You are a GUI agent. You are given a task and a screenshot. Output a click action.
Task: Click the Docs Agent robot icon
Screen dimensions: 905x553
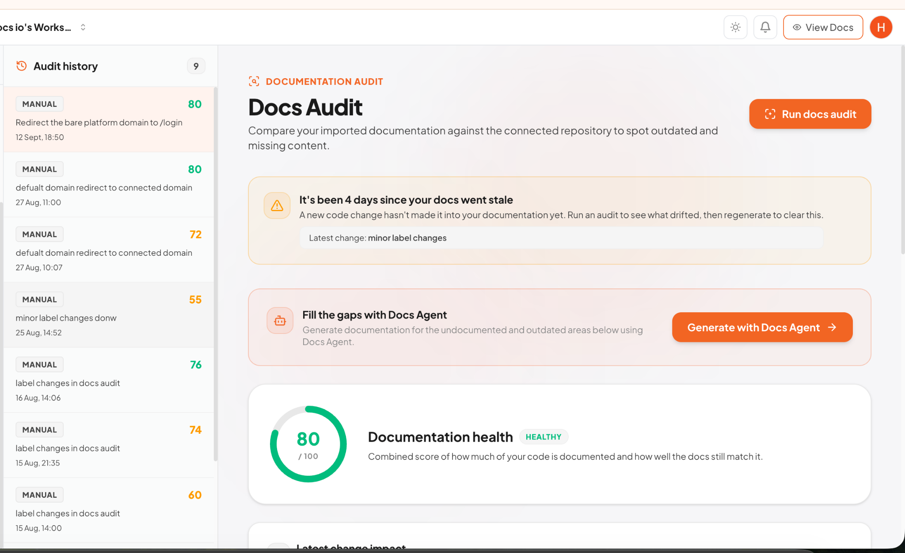coord(280,320)
